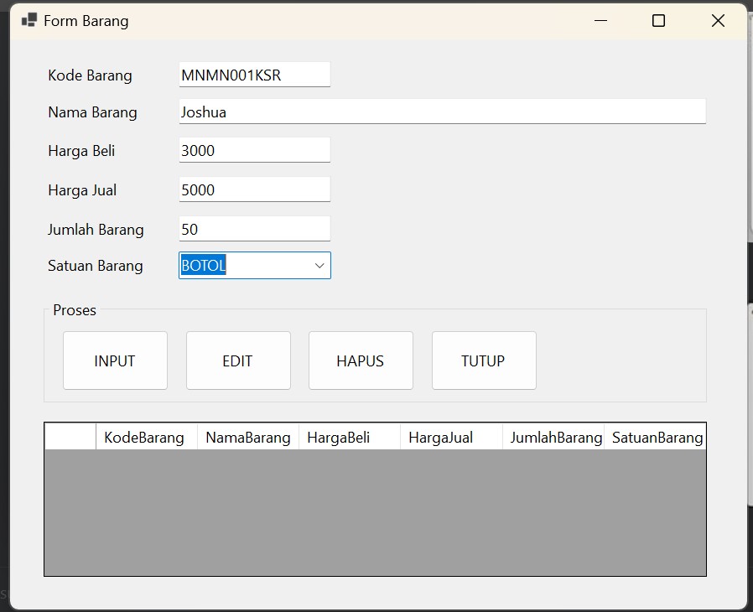
Task: Sort by KodeBarang column header
Action: click(x=147, y=437)
